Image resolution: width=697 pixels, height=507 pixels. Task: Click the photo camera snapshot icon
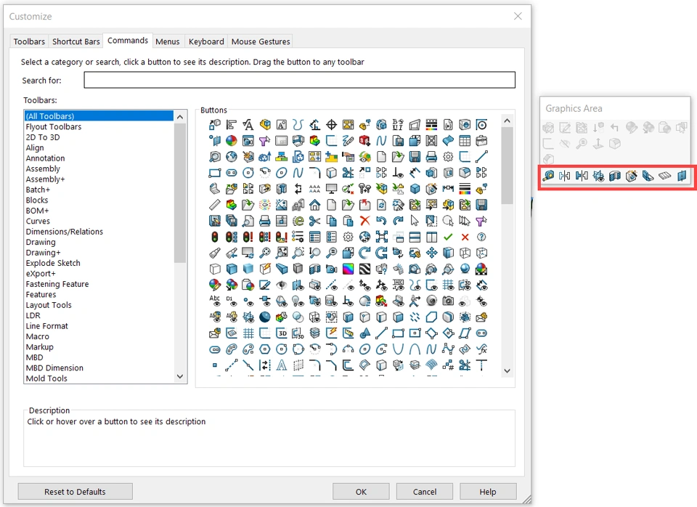[448, 301]
